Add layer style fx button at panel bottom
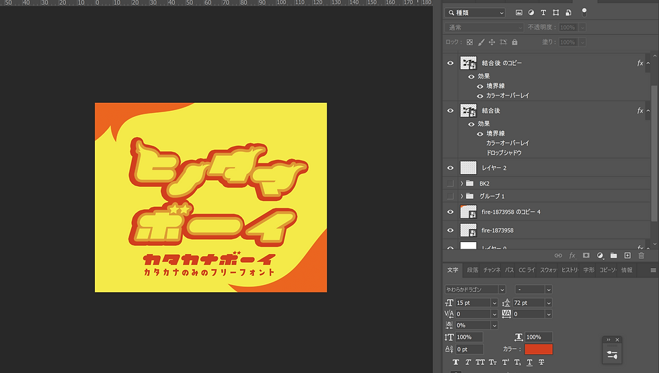 (572, 255)
